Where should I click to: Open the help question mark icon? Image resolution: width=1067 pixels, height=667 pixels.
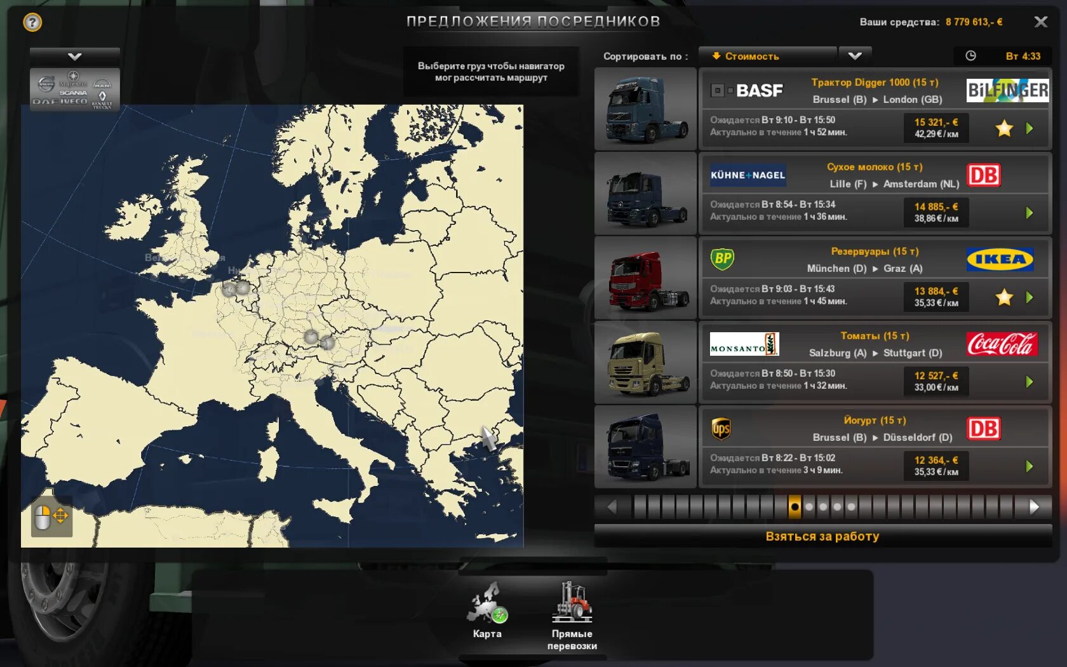coord(32,23)
